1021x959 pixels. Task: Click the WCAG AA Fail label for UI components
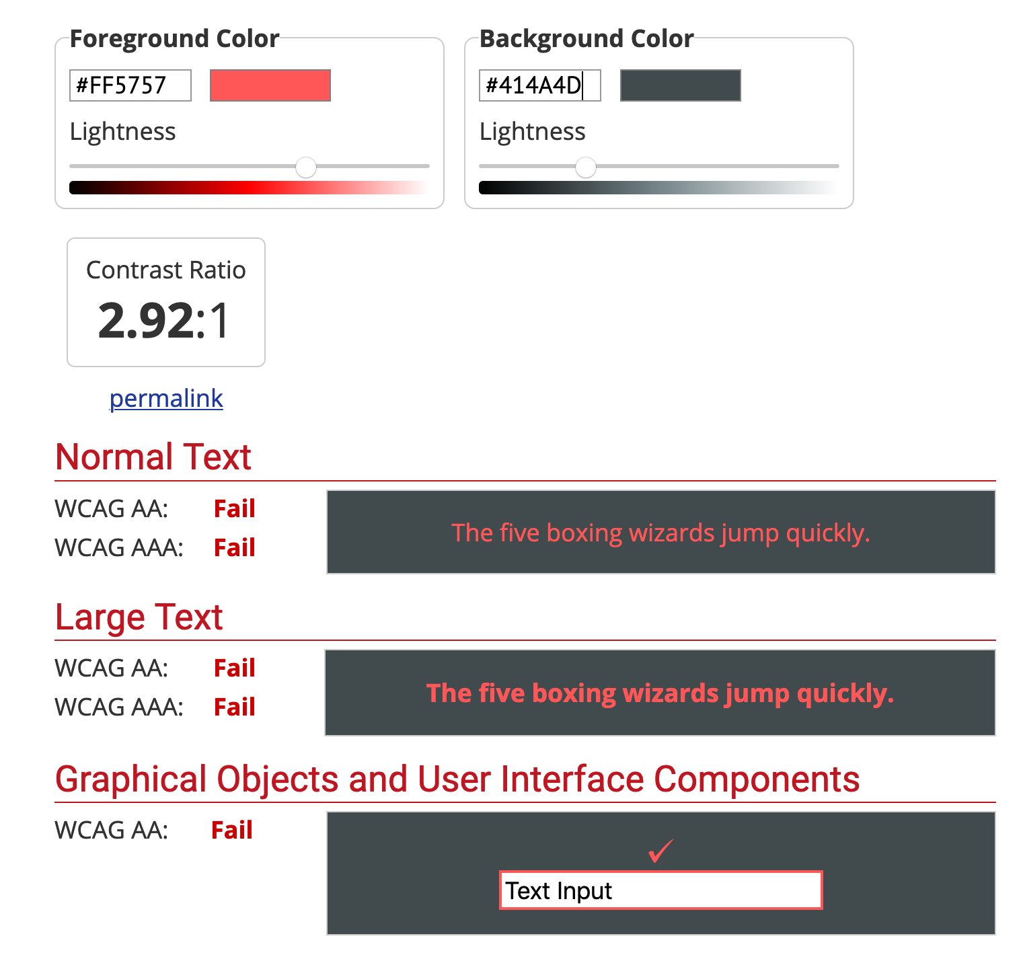pos(232,830)
